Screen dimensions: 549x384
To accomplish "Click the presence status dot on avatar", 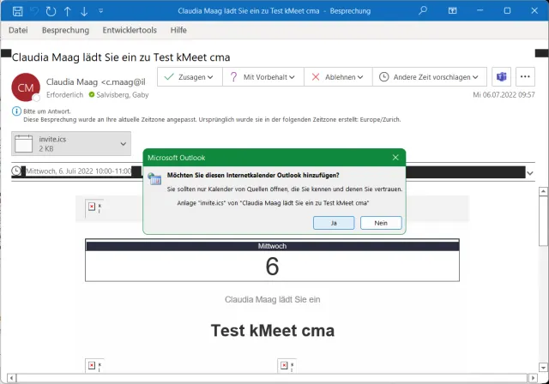I will pyautogui.click(x=36, y=99).
